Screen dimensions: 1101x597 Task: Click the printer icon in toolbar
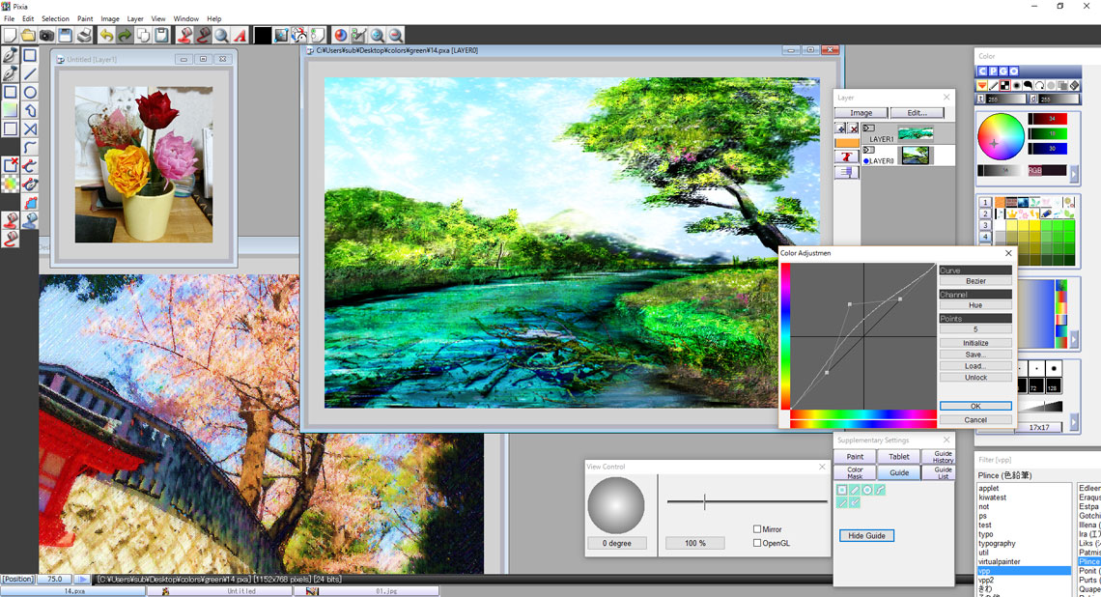click(x=85, y=36)
